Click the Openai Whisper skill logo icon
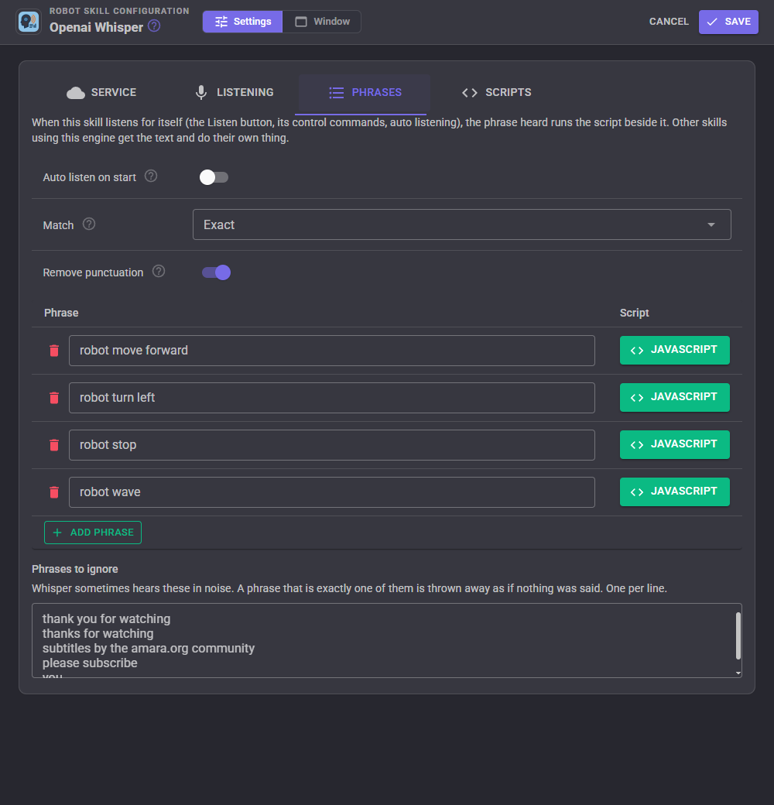774x805 pixels. [29, 22]
